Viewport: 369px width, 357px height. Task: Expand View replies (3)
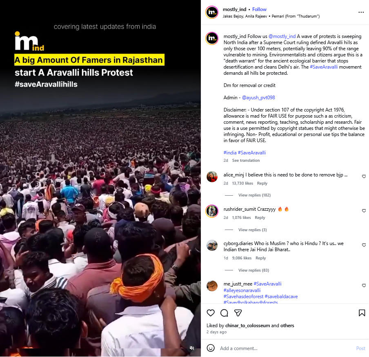coord(253,230)
